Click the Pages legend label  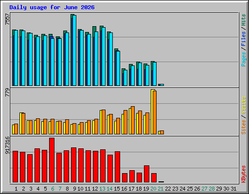[244, 59]
